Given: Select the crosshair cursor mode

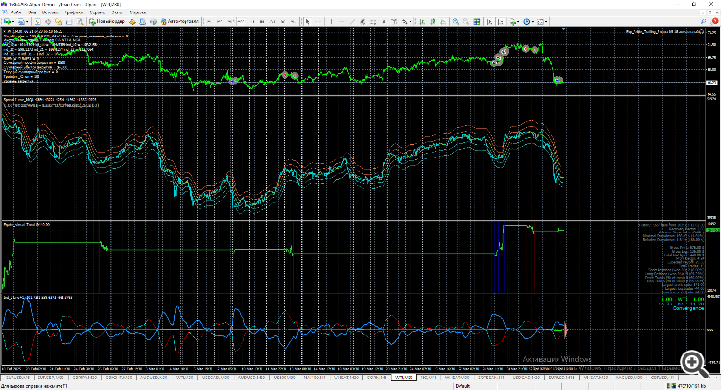Looking at the screenshot, I should (x=318, y=21).
